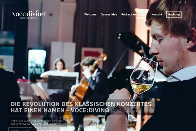Go to the Welcome menu item

pos(90,14)
